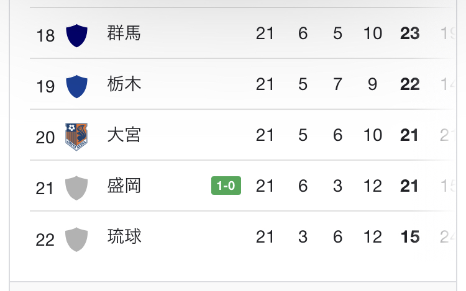Image resolution: width=466 pixels, height=291 pixels.
Task: Click 群馬's bold 23 points value
Action: pos(410,34)
